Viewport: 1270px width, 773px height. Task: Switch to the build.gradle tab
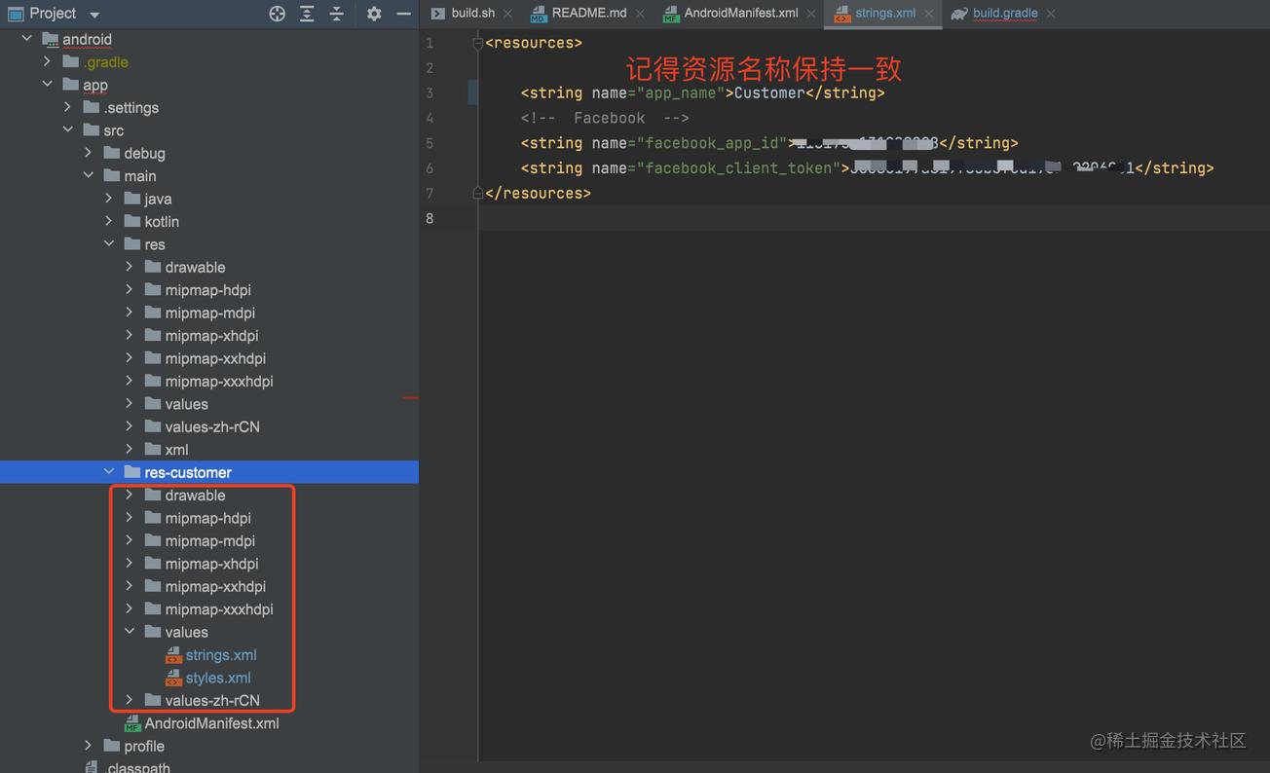1004,14
